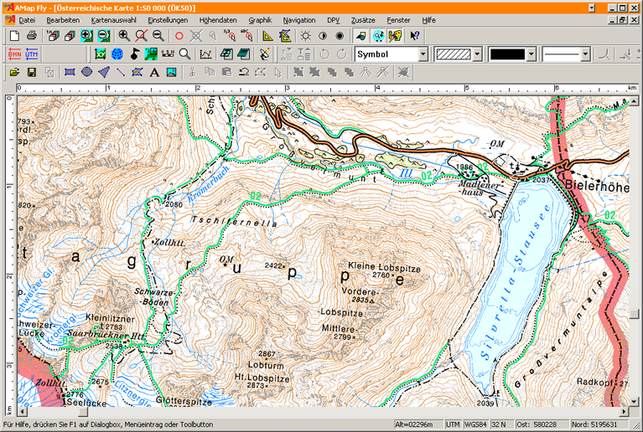Image resolution: width=643 pixels, height=432 pixels.
Task: Toggle the pressed paint palette toolbar button
Action: (395, 36)
